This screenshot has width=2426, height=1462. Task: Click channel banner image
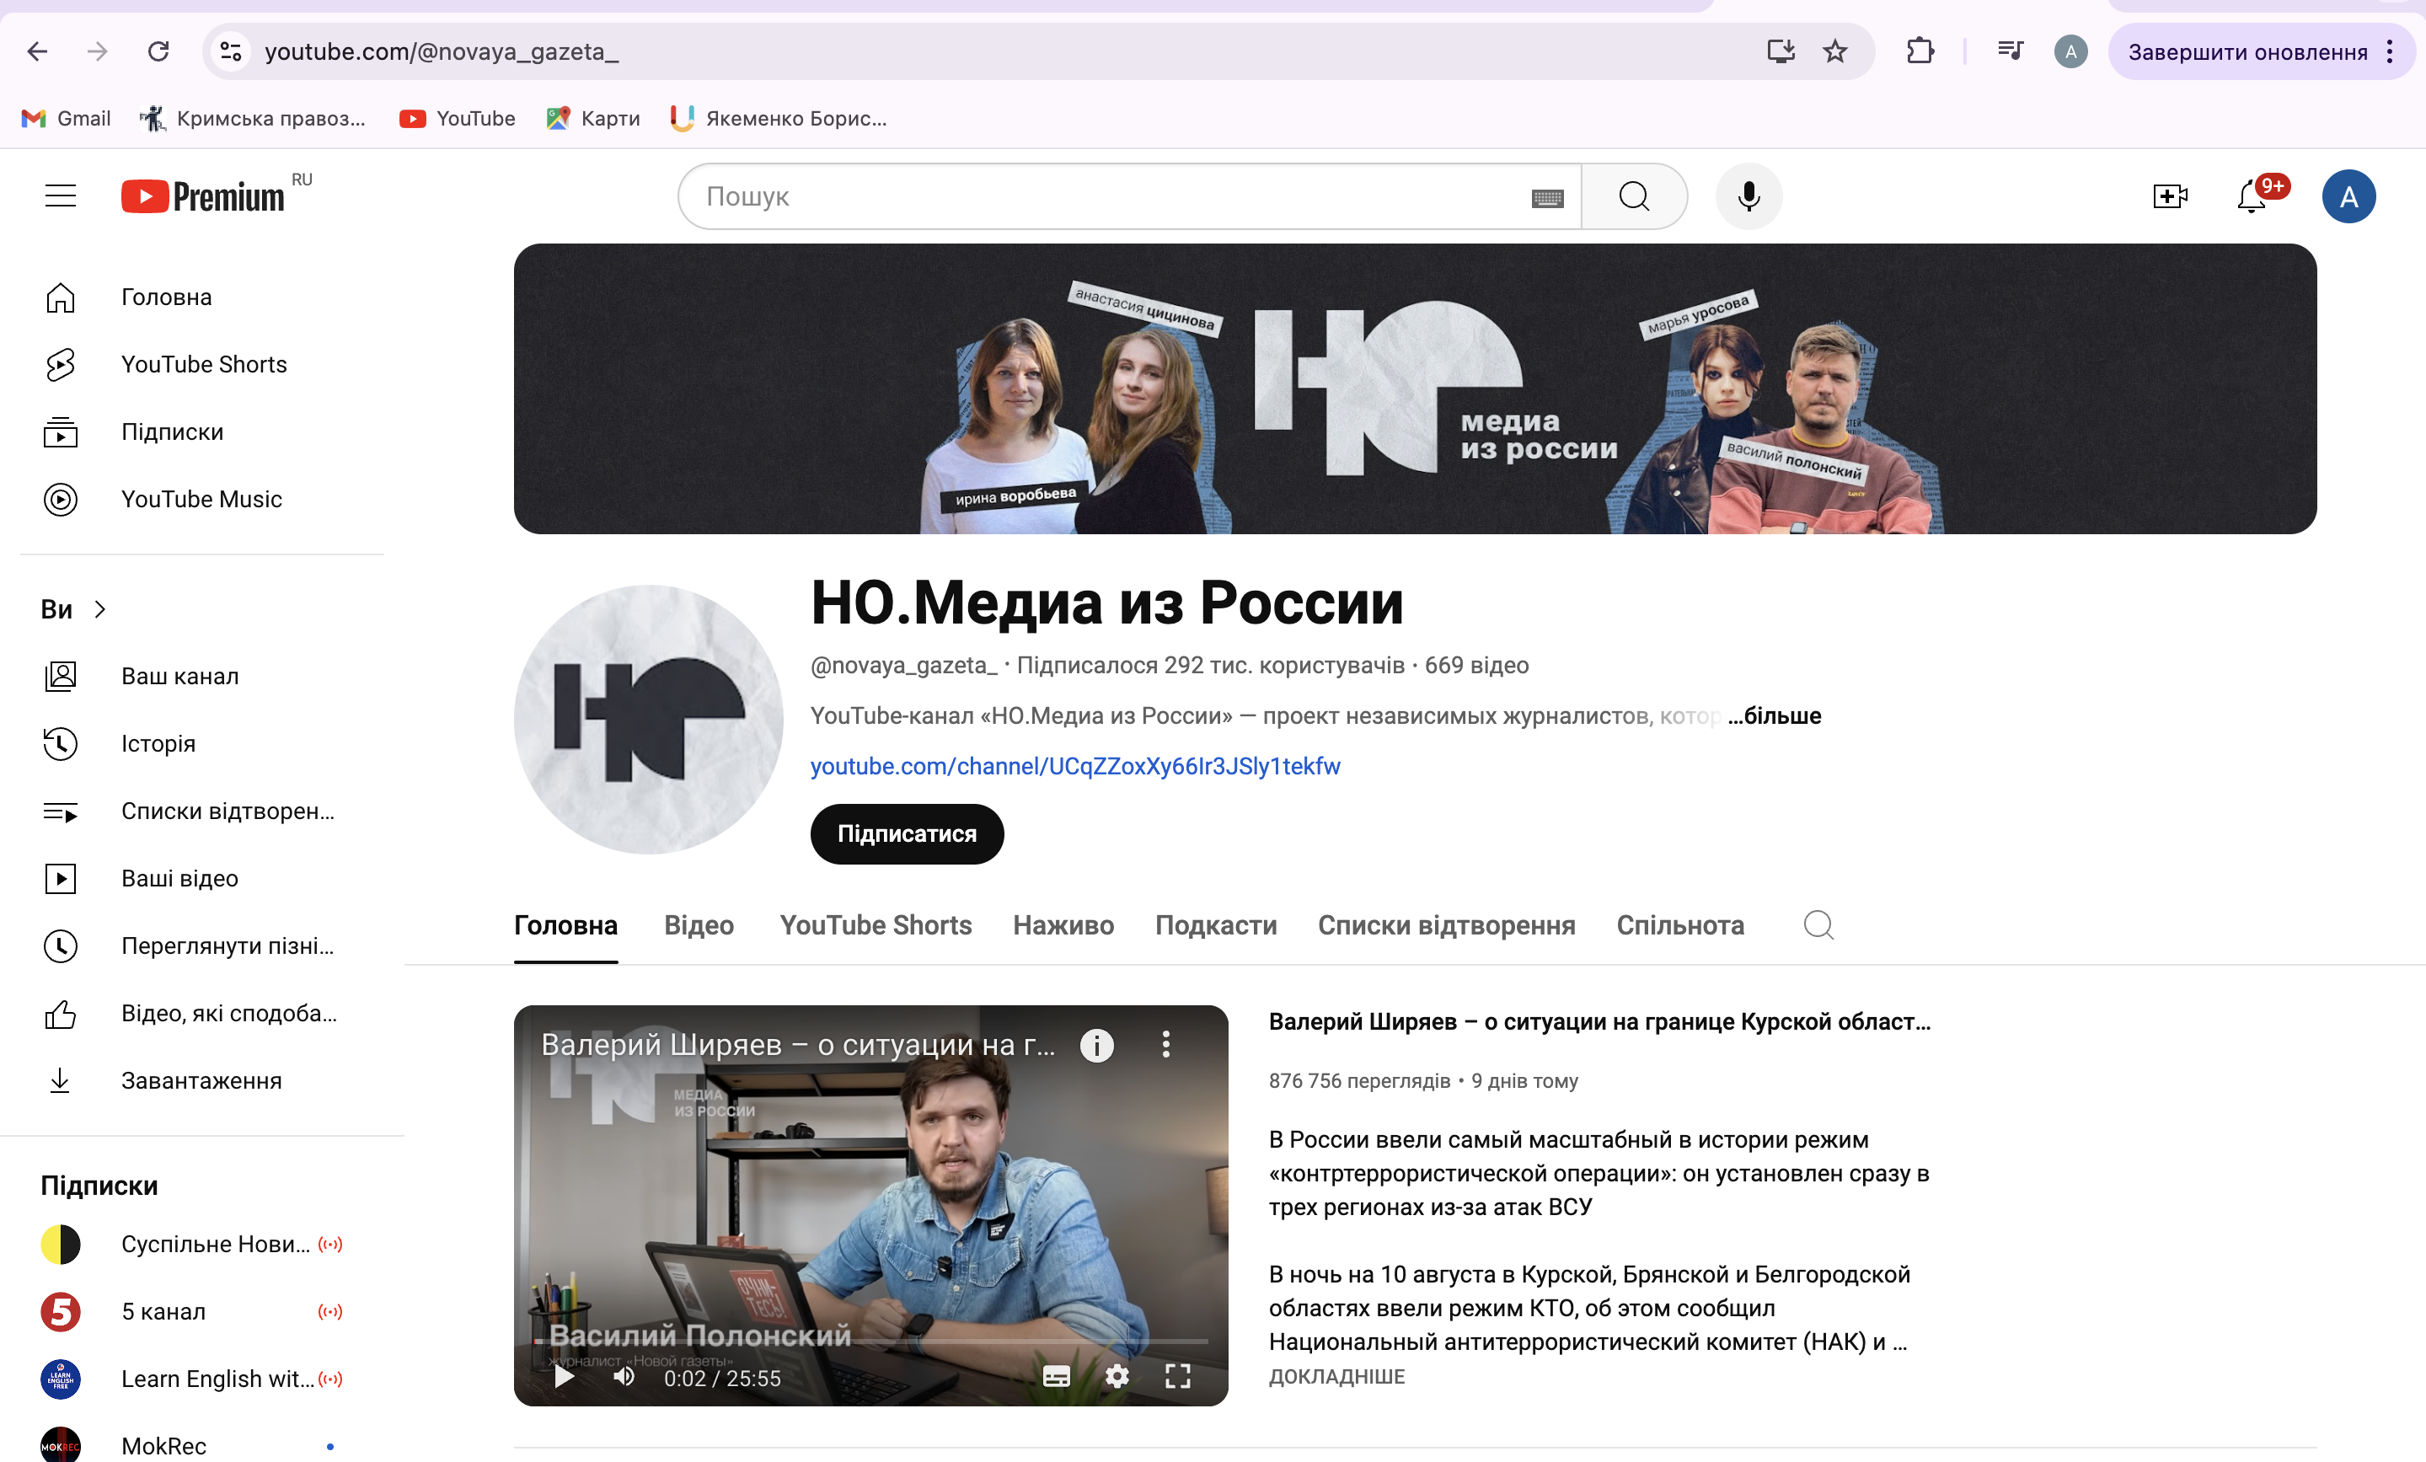[x=1415, y=388]
